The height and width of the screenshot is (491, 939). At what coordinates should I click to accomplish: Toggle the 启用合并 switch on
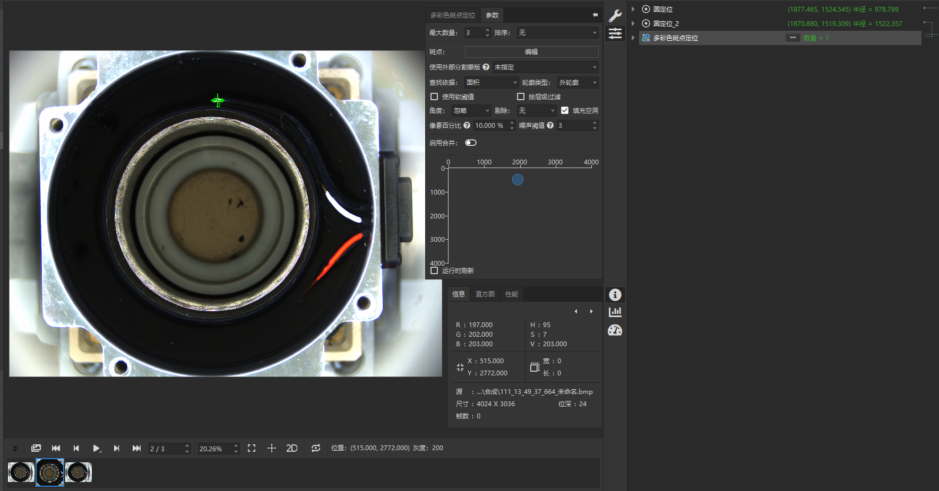pyautogui.click(x=471, y=143)
